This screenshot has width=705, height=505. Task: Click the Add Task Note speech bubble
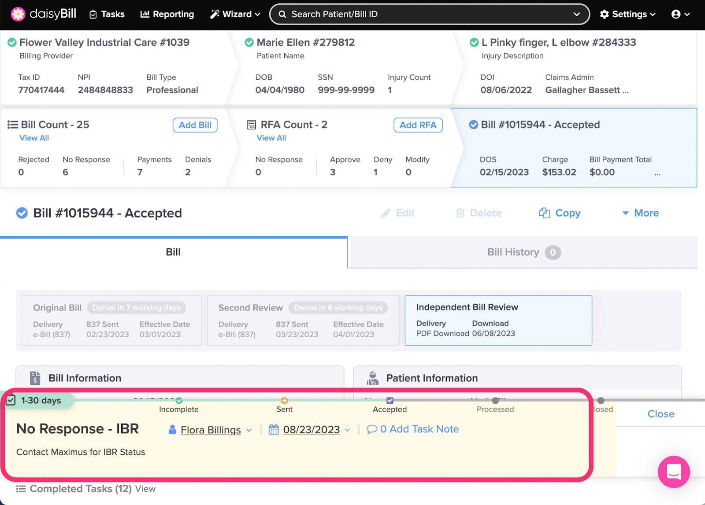(372, 429)
